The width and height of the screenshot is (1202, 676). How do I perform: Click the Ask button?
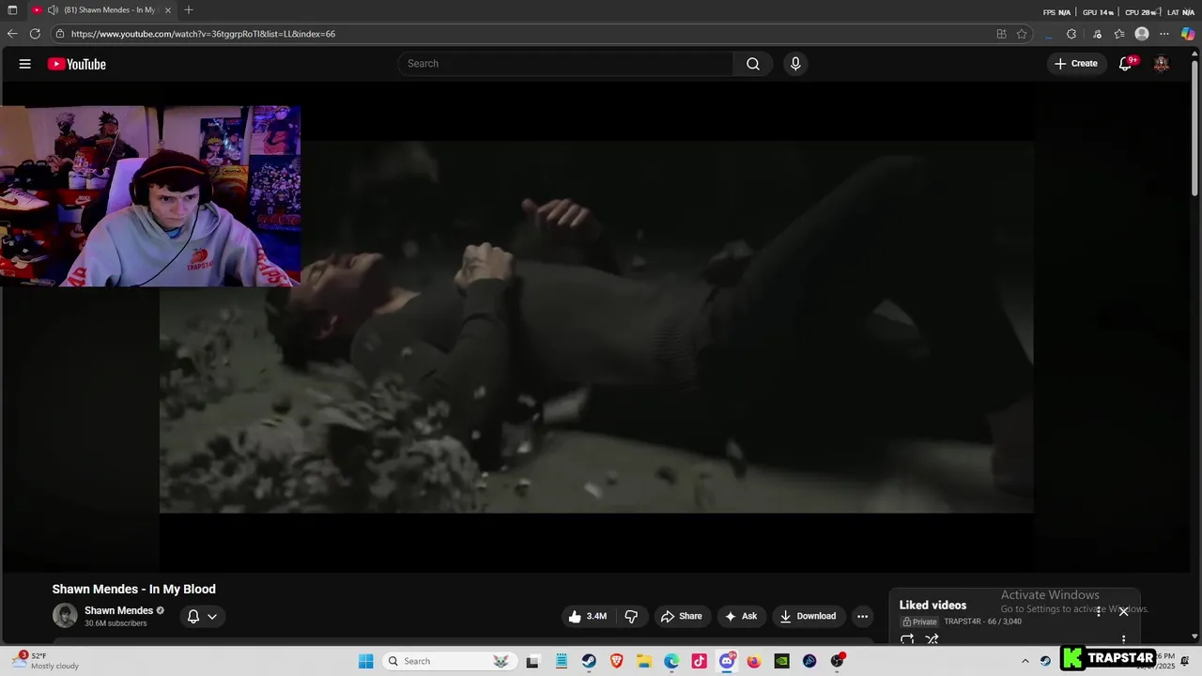(742, 616)
